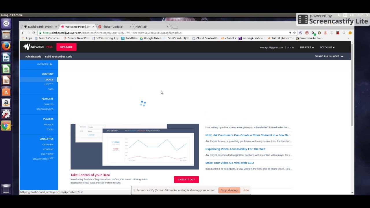
Task: Bookmark this page with star icon
Action: (295, 33)
